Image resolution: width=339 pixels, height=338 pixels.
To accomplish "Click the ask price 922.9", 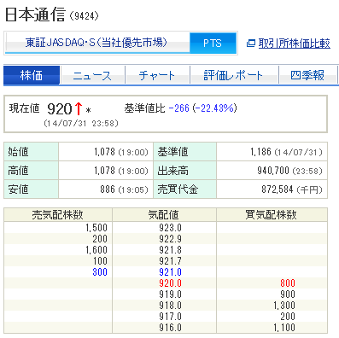I will tap(170, 239).
